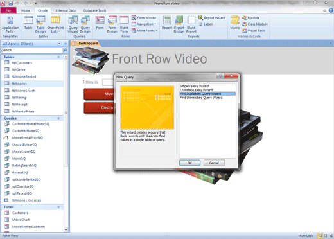Open the All Access Objects dropdown menu

point(59,44)
